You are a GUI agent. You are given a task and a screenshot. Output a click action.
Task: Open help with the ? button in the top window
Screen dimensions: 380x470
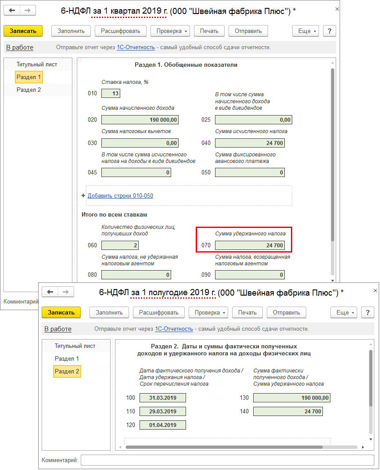click(329, 31)
